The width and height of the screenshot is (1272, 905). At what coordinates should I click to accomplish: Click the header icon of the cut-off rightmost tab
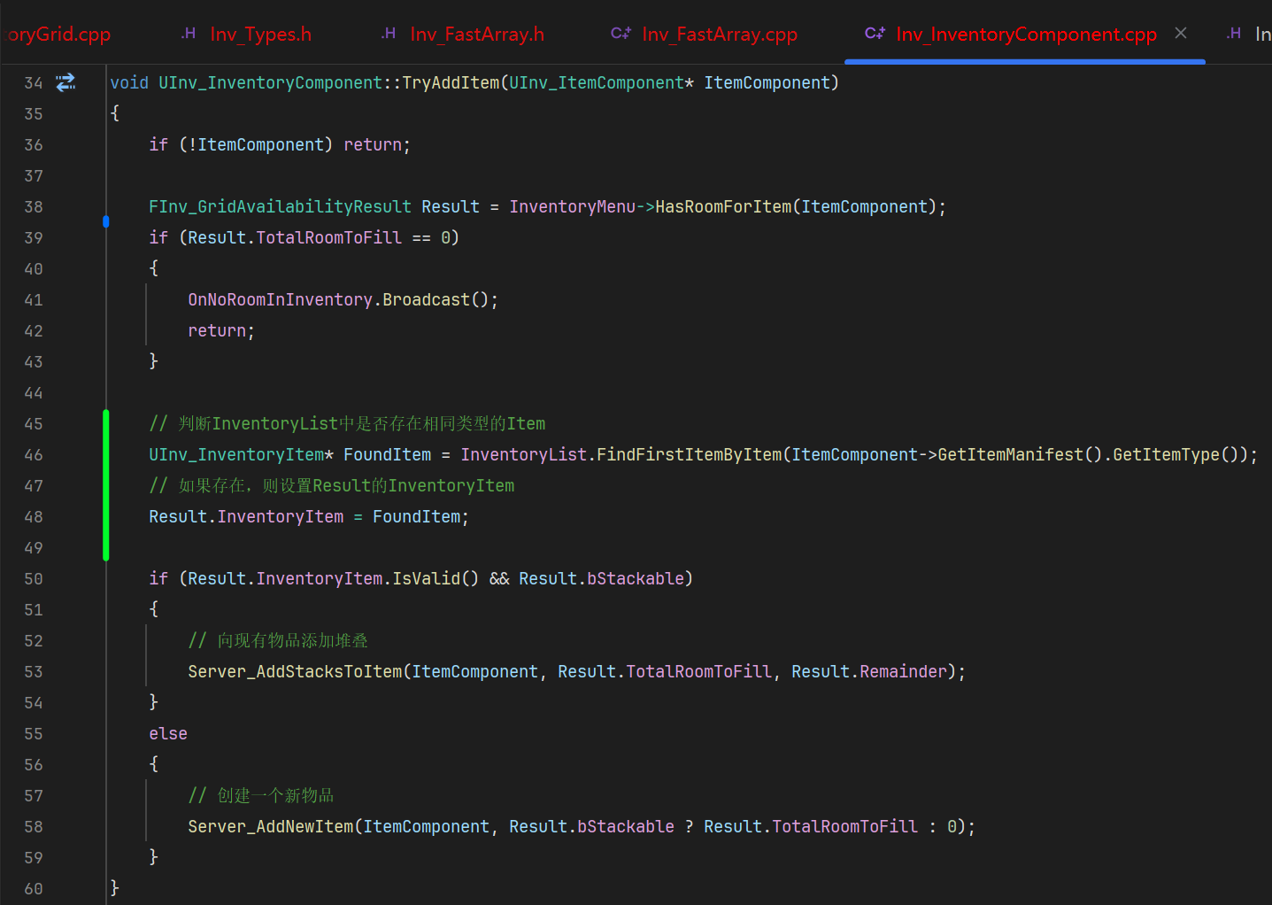(1234, 33)
